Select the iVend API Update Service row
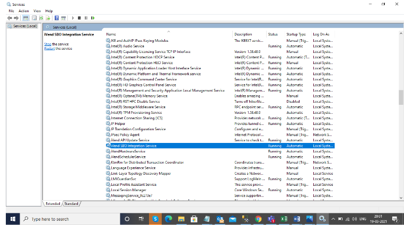The image size is (404, 225). click(x=220, y=140)
